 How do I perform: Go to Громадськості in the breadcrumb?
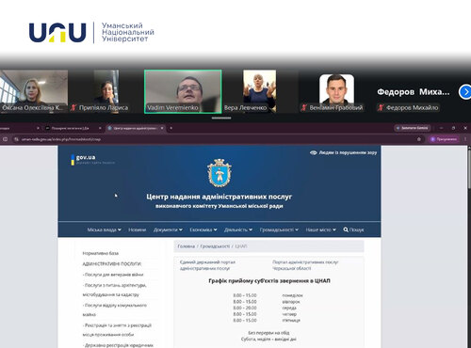coord(215,246)
